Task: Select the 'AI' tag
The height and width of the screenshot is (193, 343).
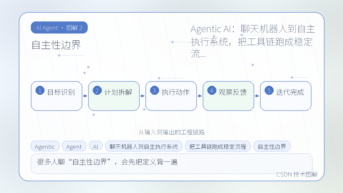Action: click(x=96, y=146)
